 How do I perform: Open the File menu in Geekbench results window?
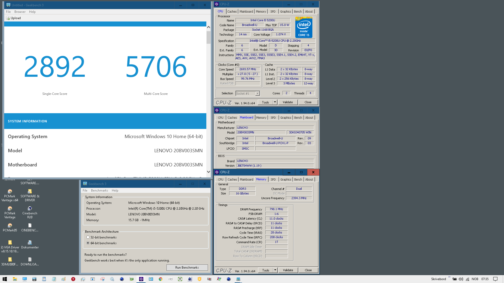[8, 12]
